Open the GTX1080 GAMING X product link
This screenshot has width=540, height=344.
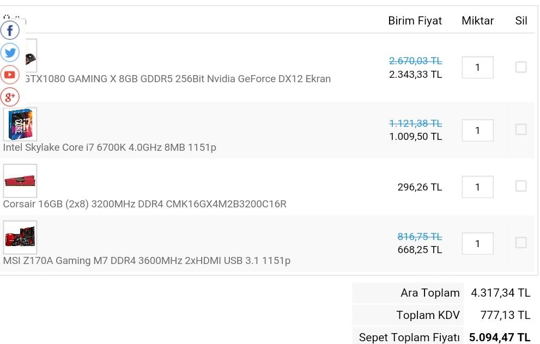click(177, 79)
